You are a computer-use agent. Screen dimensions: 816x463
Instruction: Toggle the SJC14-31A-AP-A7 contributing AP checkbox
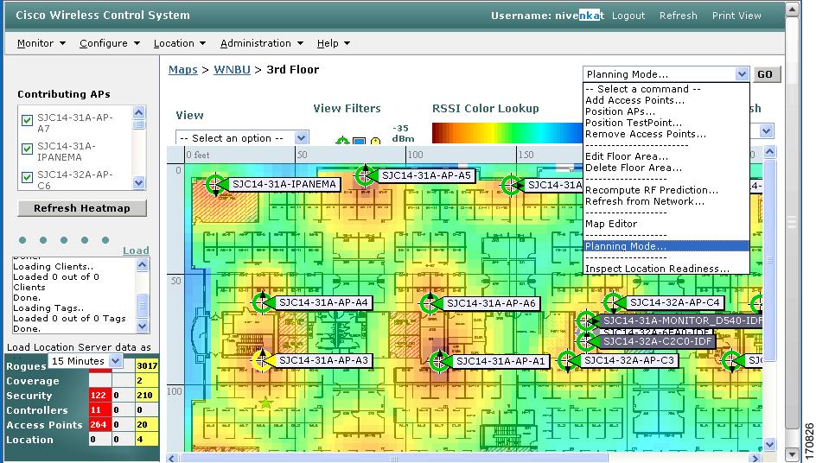[27, 121]
